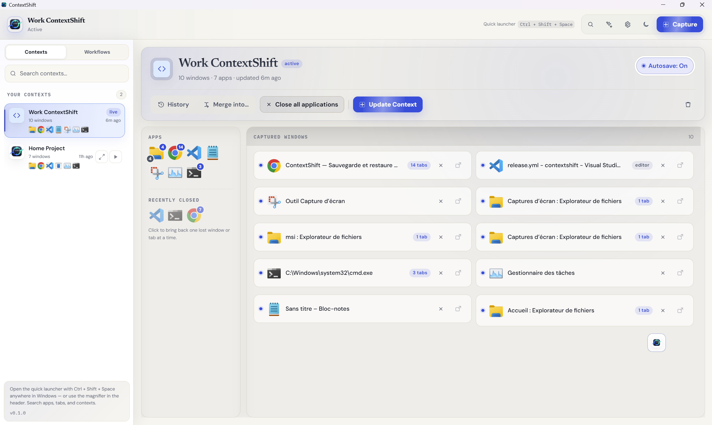
Task: Expand 1 tab badge on msi Explorateur
Action: [422, 237]
